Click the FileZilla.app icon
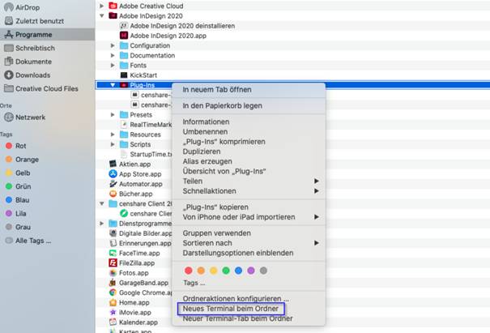 point(113,263)
